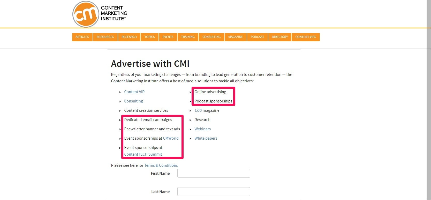431x200 pixels.
Task: Open the CONTENT VIPS menu item
Action: pyautogui.click(x=306, y=37)
